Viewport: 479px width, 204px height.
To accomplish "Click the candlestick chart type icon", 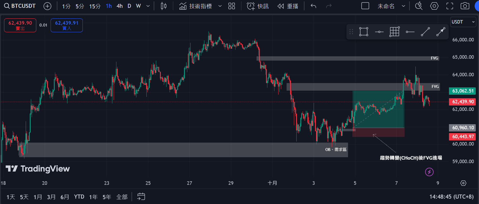I will (x=163, y=6).
